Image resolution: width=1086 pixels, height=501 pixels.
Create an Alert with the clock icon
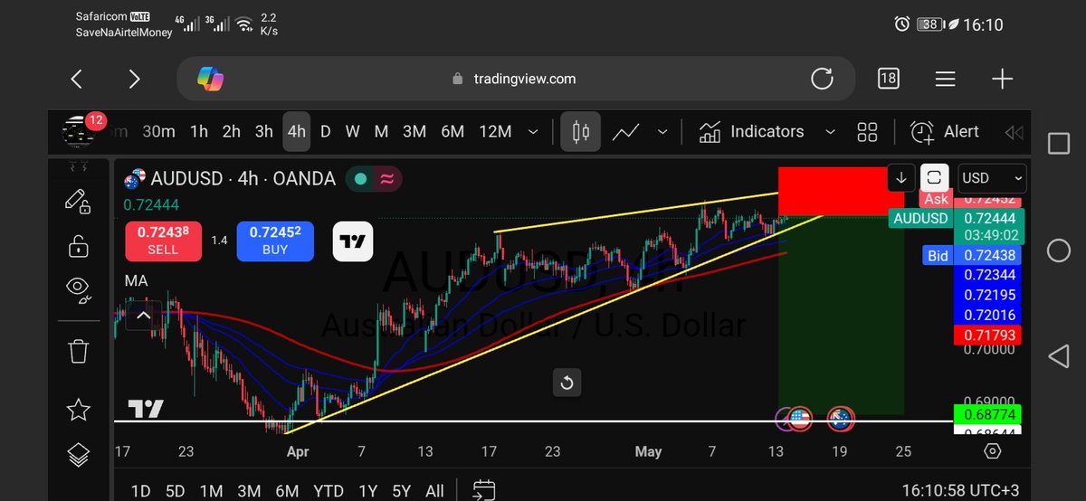pos(945,132)
